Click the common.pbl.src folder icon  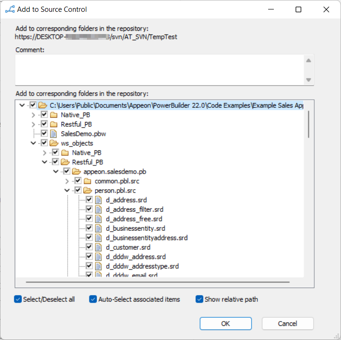[87, 181]
